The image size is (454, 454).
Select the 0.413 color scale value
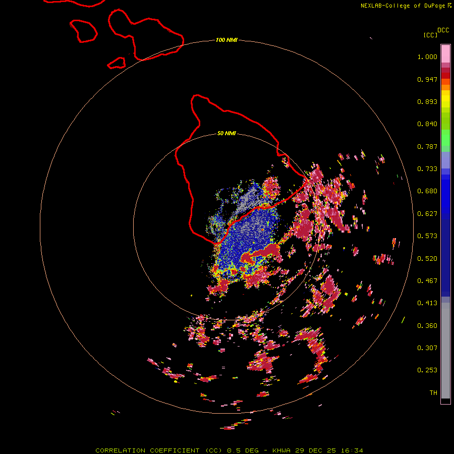427,303
